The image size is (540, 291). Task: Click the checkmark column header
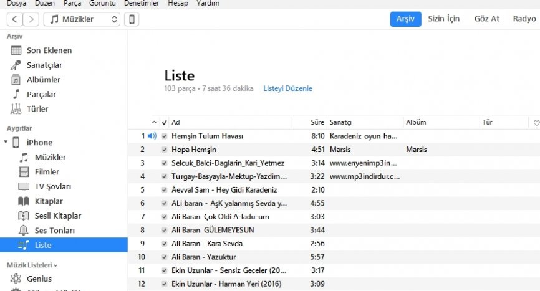pos(164,123)
